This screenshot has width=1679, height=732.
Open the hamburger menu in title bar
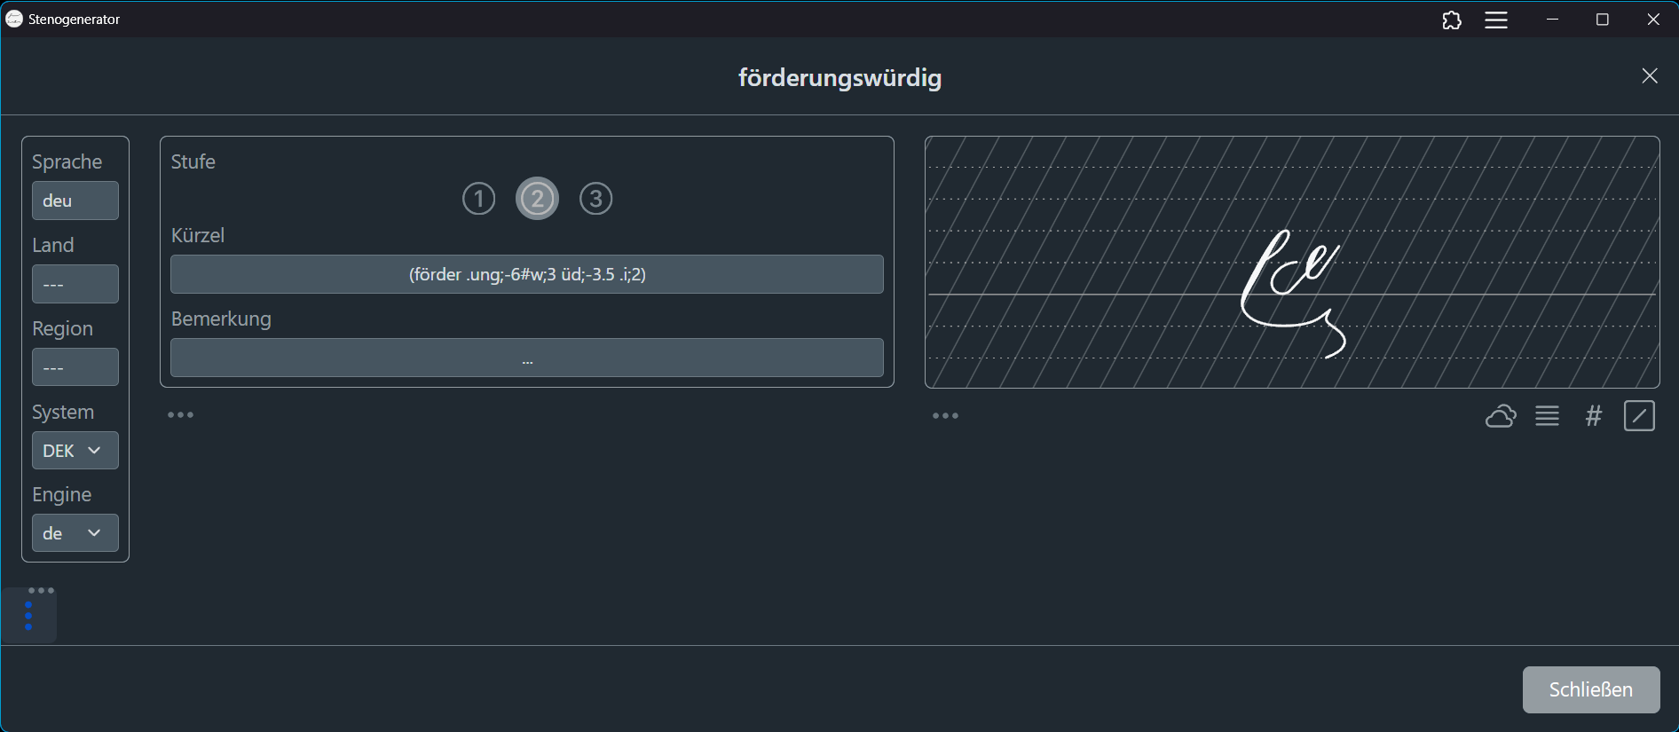pyautogui.click(x=1496, y=20)
